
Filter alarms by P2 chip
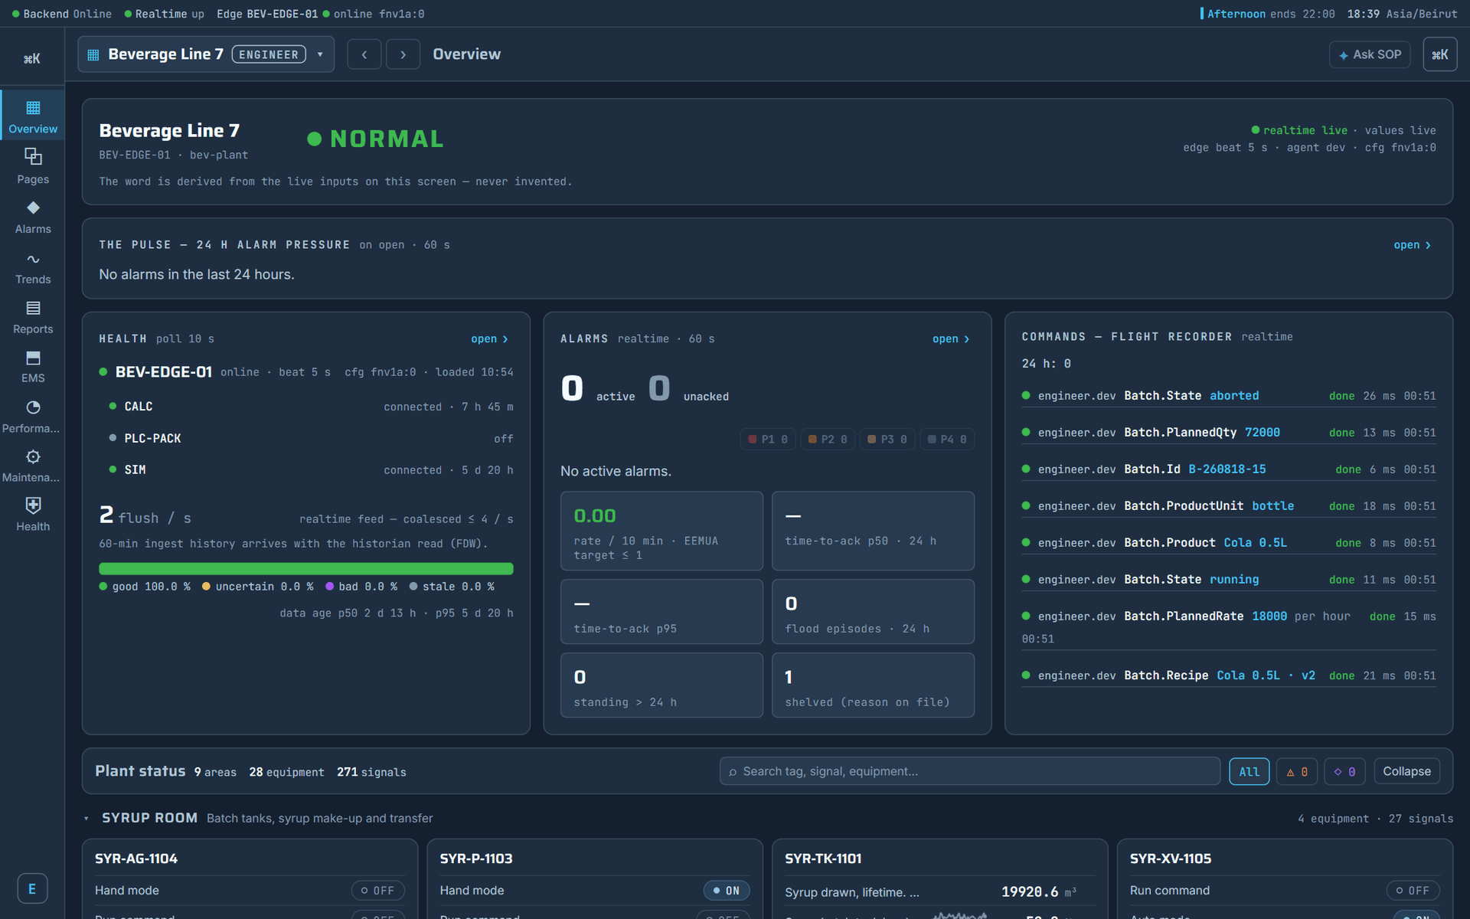tap(828, 440)
